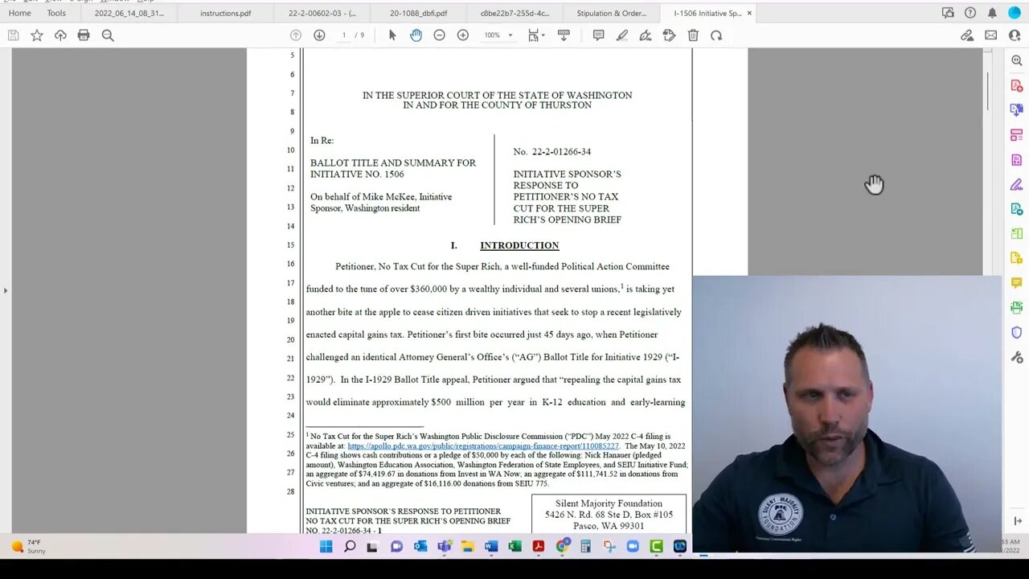This screenshot has height=579, width=1029.
Task: Open the user account avatar
Action: [1014, 13]
